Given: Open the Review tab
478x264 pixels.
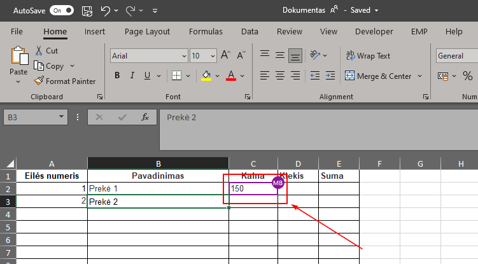Looking at the screenshot, I should [290, 31].
